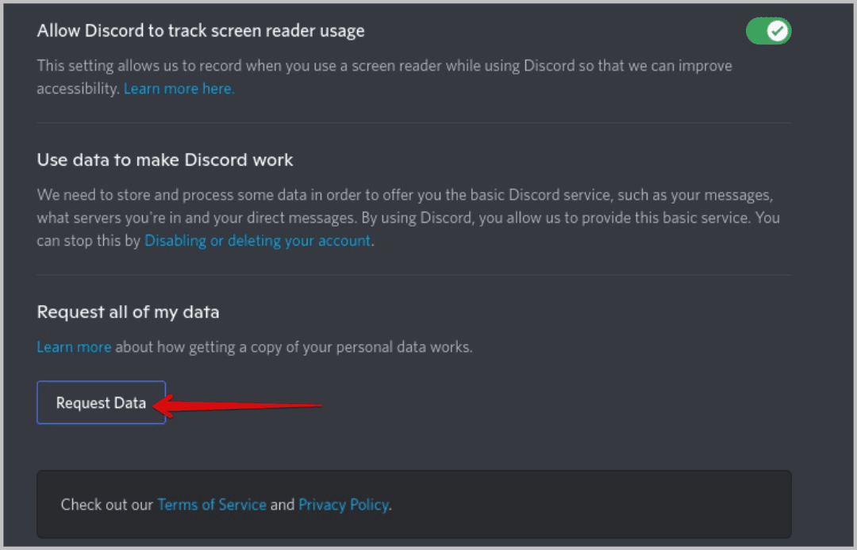
Task: Click empty area of the footer notice box
Action: [595, 504]
